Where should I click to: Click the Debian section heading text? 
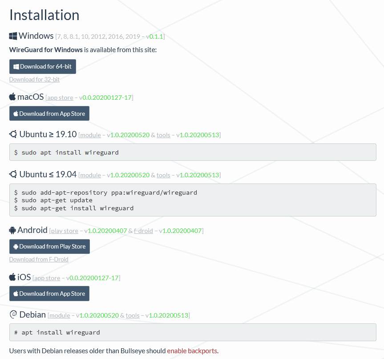32,314
